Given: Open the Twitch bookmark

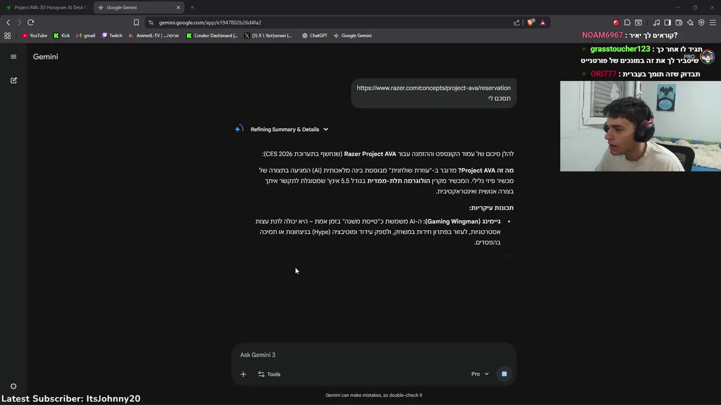Looking at the screenshot, I should point(112,35).
